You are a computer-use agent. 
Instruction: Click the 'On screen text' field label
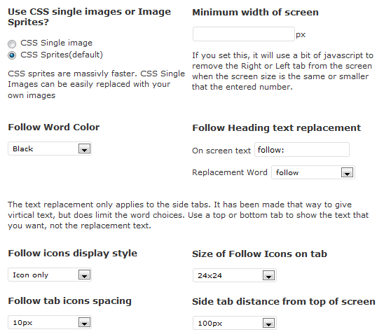221,151
